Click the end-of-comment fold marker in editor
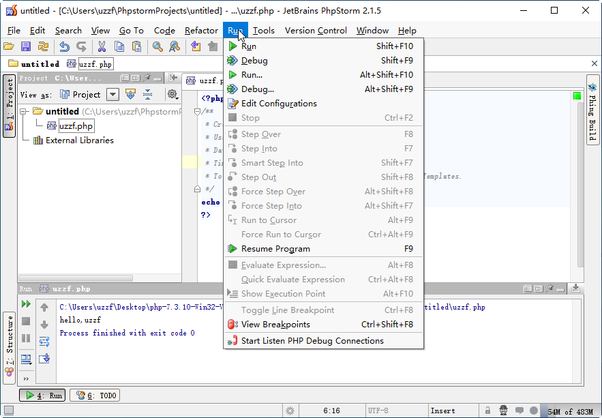Image resolution: width=602 pixels, height=418 pixels. pyautogui.click(x=197, y=189)
